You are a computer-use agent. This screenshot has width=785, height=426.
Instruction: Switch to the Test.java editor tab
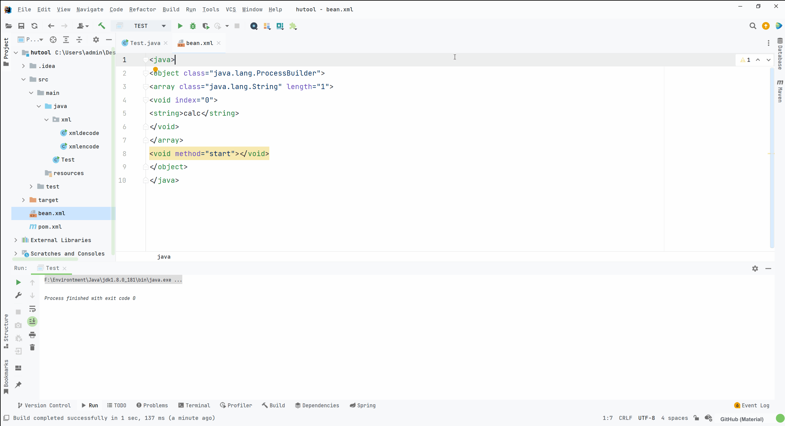click(x=145, y=43)
